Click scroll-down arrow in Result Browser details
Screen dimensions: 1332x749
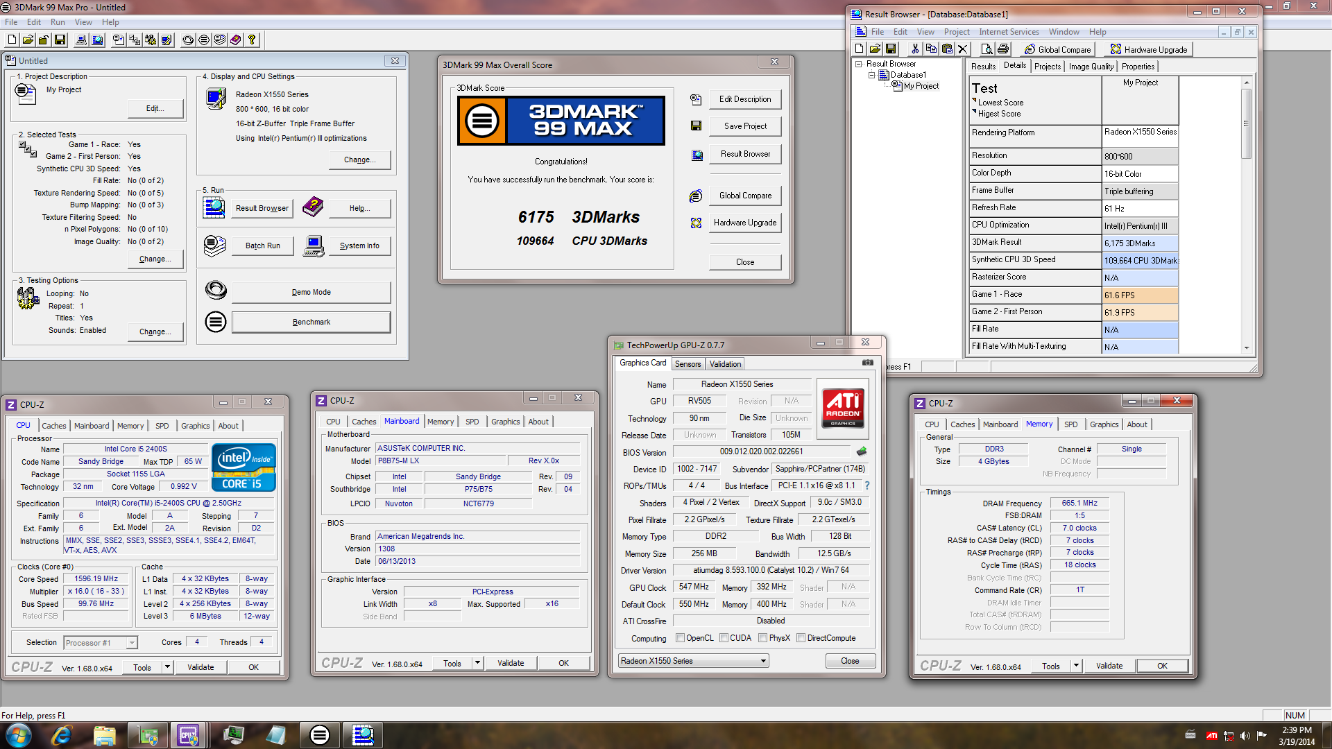pyautogui.click(x=1246, y=348)
